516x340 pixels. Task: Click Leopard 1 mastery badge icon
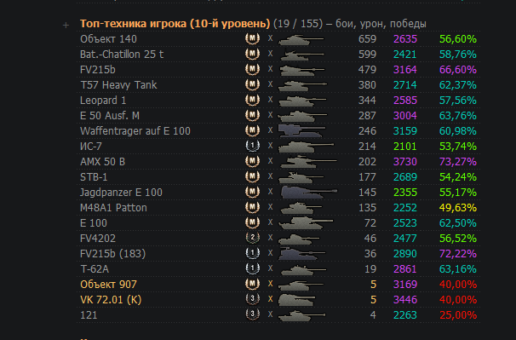(x=252, y=100)
